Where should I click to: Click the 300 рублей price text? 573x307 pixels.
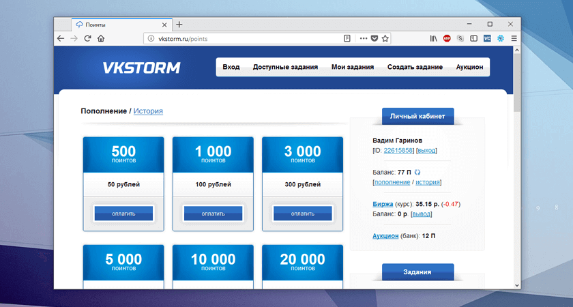[x=303, y=185]
